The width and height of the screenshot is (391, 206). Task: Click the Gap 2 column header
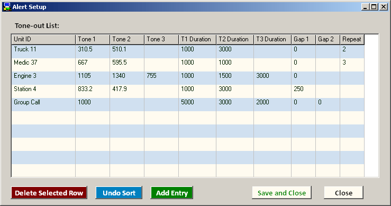click(x=328, y=39)
